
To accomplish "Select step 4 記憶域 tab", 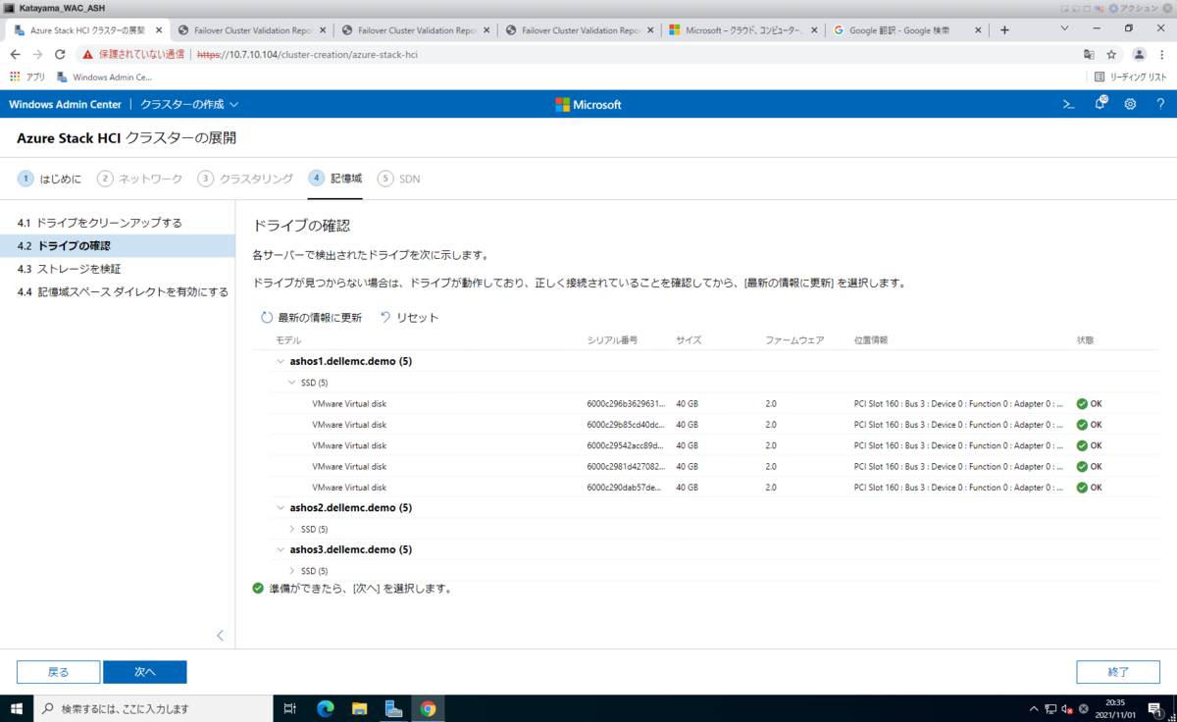I will tap(334, 179).
